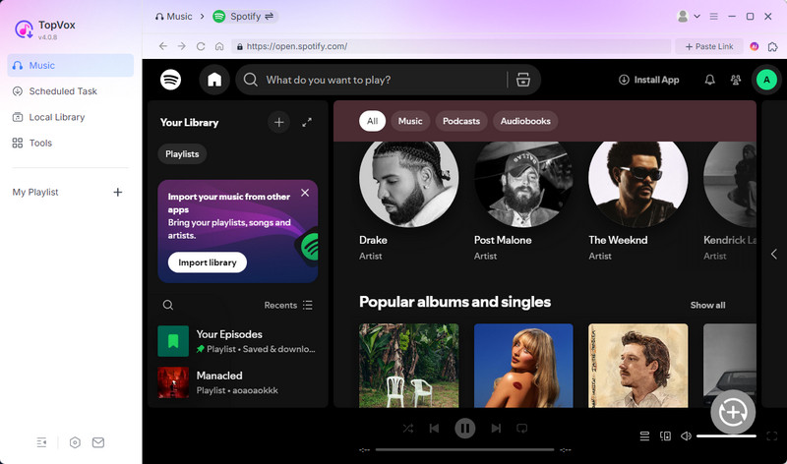Image resolution: width=787 pixels, height=464 pixels.
Task: Go to Spotify Home button
Action: tap(214, 80)
